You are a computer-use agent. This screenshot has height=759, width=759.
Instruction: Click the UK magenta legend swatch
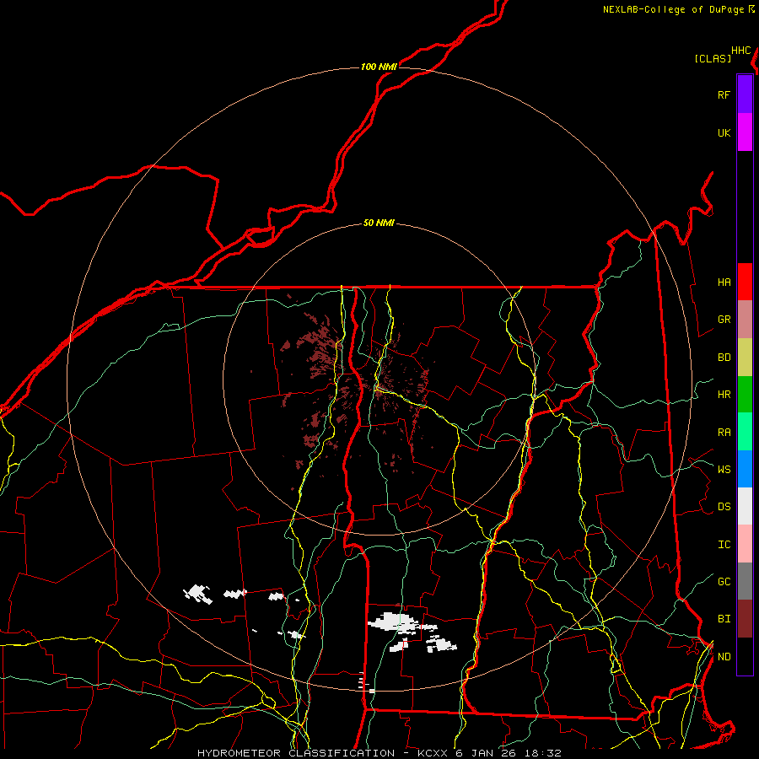click(745, 132)
